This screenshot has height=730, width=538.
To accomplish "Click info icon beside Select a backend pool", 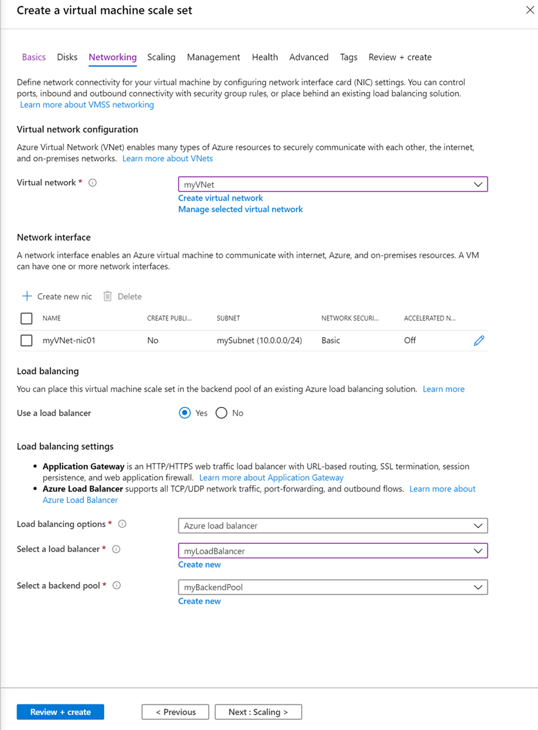I will [116, 586].
